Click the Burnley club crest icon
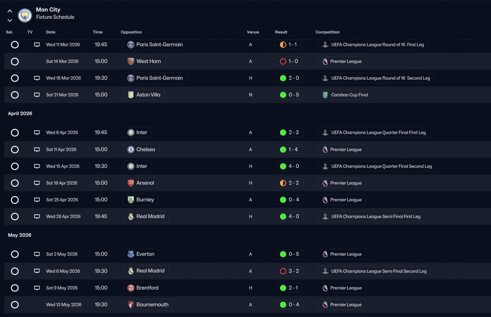491x317 pixels. [131, 199]
